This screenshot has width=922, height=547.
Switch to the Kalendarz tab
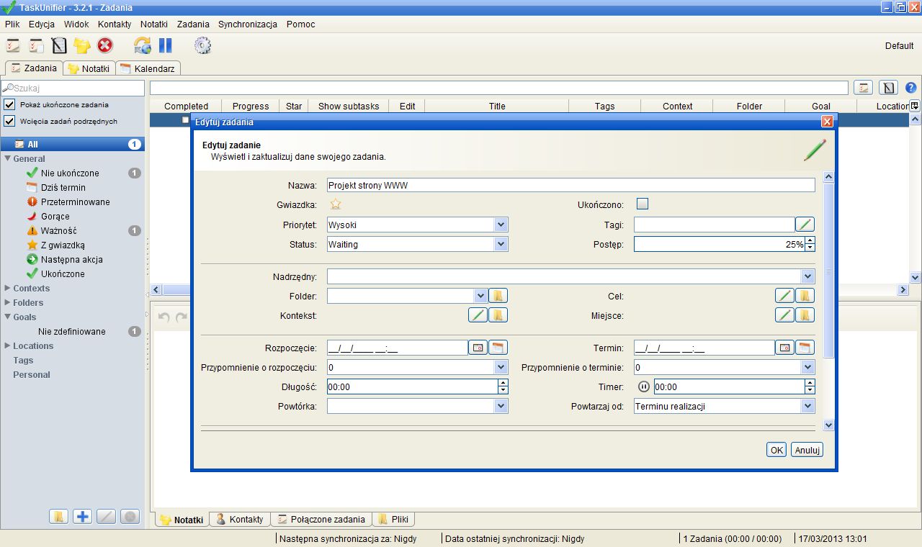coord(148,68)
